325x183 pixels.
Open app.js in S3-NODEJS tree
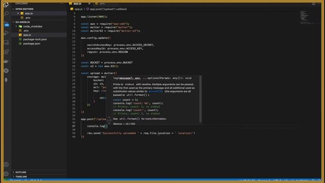pyautogui.click(x=27, y=35)
